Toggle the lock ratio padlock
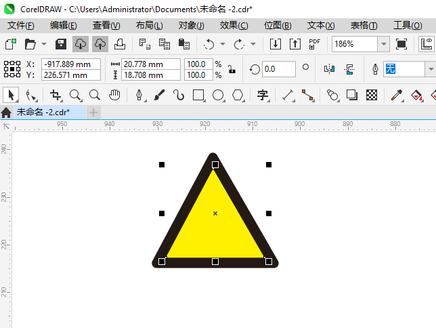The width and height of the screenshot is (436, 328). [x=232, y=69]
